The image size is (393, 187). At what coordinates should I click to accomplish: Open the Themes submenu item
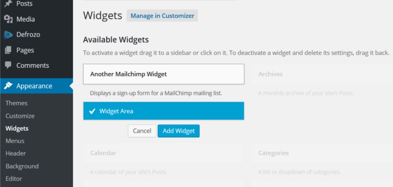(x=17, y=103)
